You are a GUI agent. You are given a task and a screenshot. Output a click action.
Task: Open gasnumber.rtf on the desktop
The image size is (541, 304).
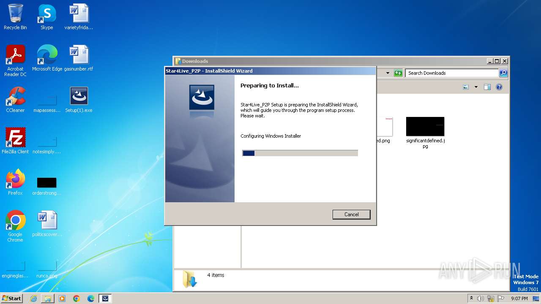coord(79,58)
